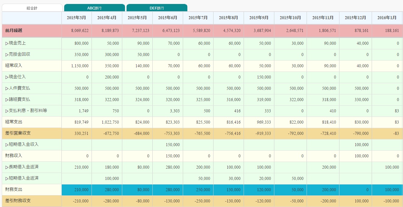Expand the 売掛金回収 row
Viewport: 403px width, 207px height.
pyautogui.click(x=7, y=55)
